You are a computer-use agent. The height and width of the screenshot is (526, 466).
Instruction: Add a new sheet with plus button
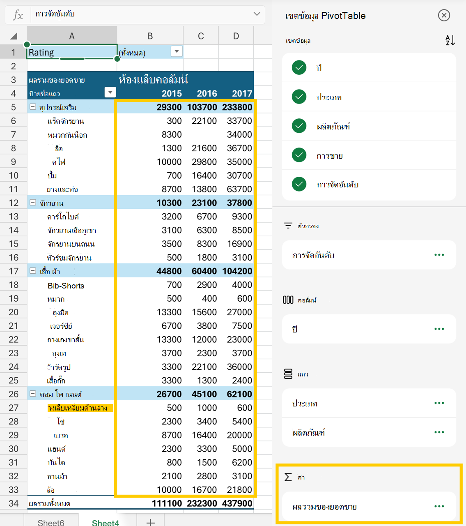[x=151, y=522]
